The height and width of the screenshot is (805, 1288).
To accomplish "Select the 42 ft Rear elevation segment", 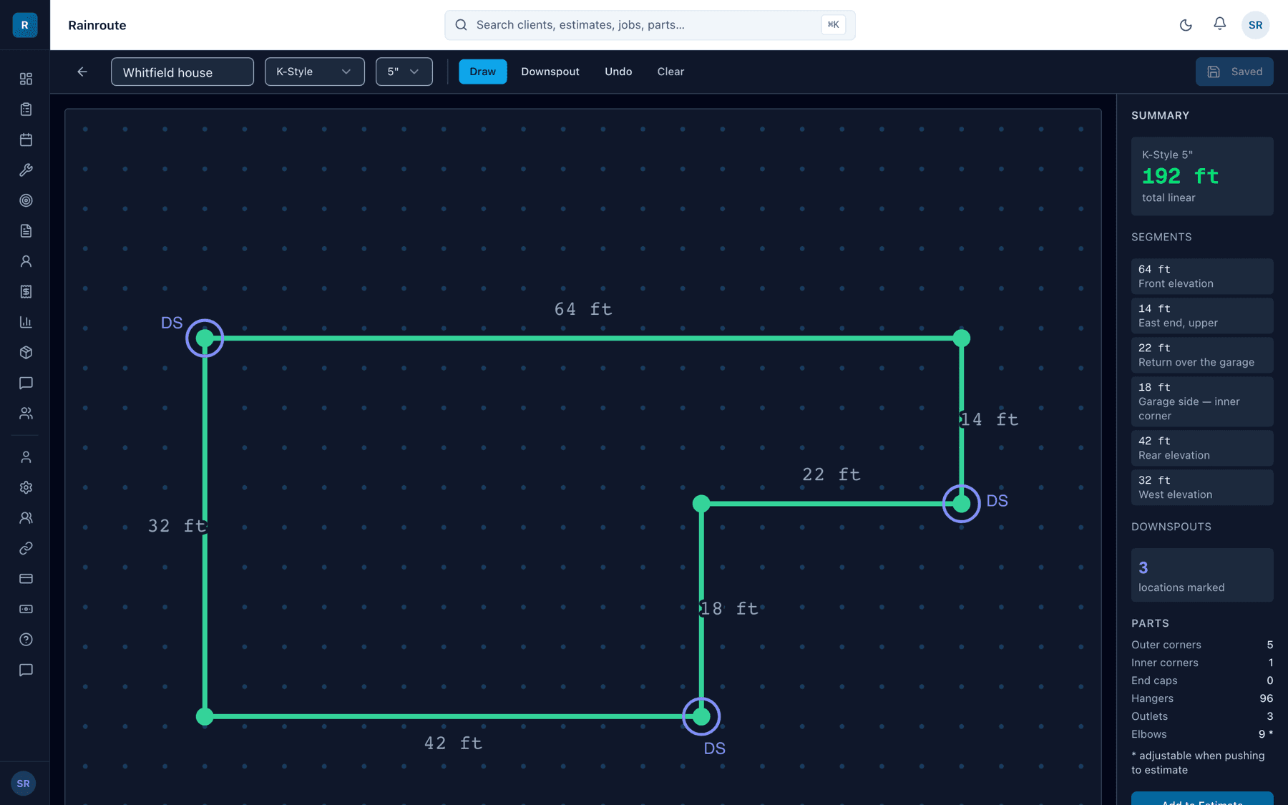I will click(x=1202, y=448).
